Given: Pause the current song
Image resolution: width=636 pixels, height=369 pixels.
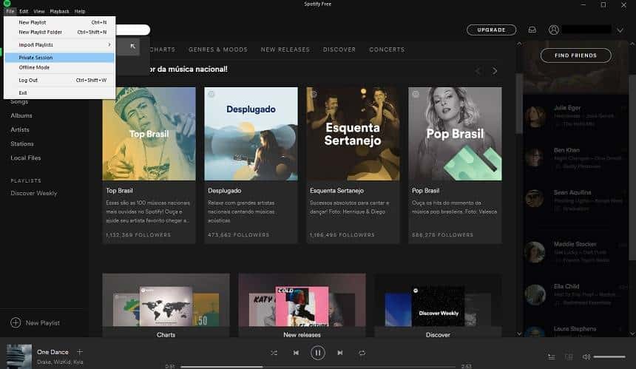Looking at the screenshot, I should tap(317, 353).
